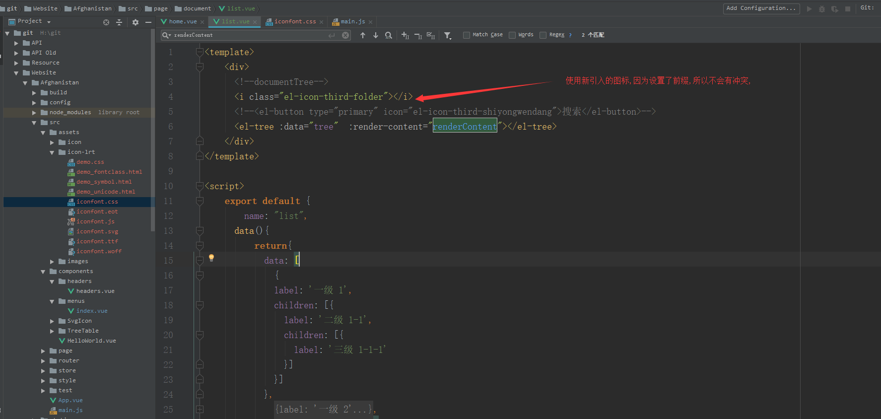Close the main.js tab
This screenshot has height=419, width=881.
coord(370,22)
